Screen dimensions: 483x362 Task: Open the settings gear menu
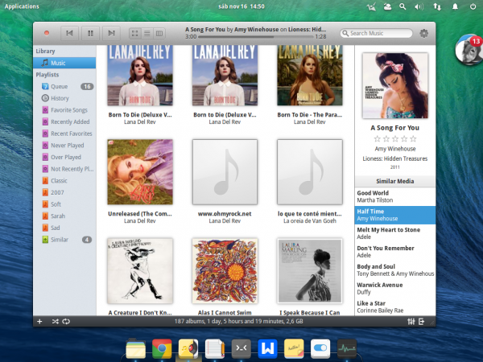coord(424,33)
